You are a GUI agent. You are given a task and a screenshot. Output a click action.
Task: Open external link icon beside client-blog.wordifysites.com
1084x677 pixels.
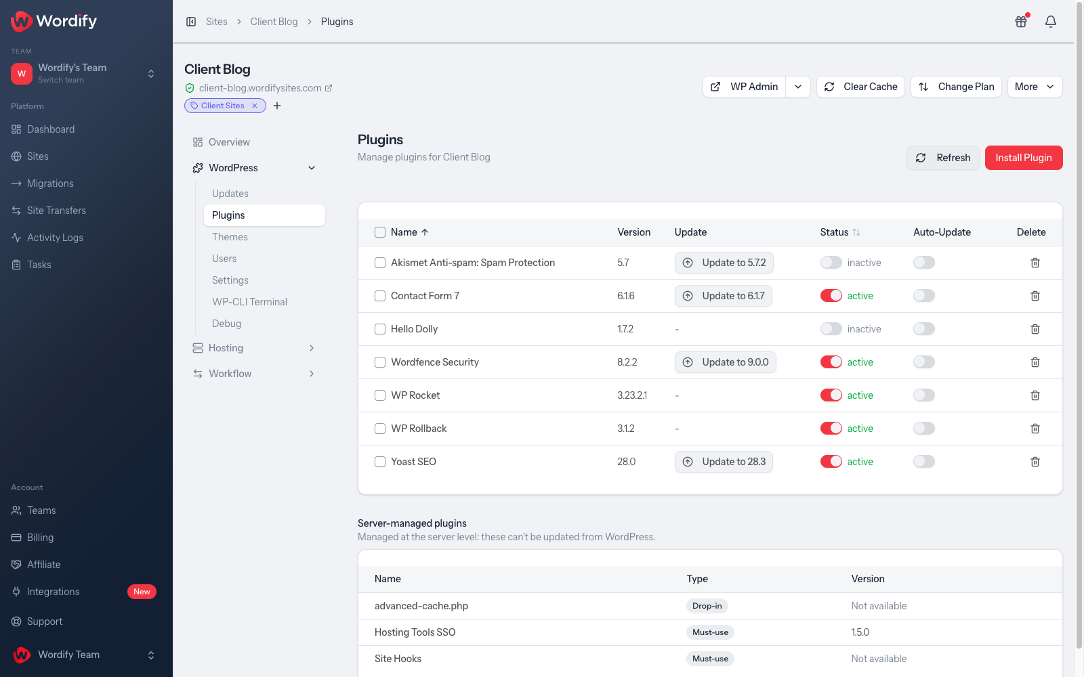tap(329, 88)
